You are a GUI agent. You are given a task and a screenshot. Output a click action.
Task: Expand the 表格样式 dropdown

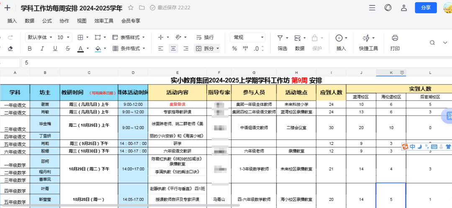click(x=128, y=38)
